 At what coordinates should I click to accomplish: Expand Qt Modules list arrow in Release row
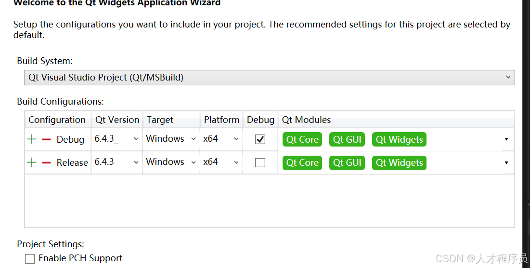(506, 162)
